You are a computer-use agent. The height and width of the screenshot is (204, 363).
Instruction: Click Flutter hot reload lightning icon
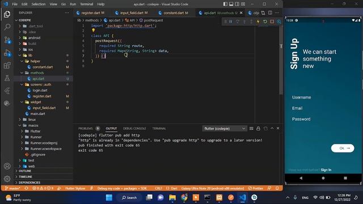258,22
